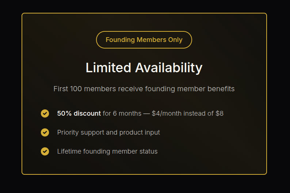
Task: Click the word Only inside the gold badge
Action: (175, 40)
